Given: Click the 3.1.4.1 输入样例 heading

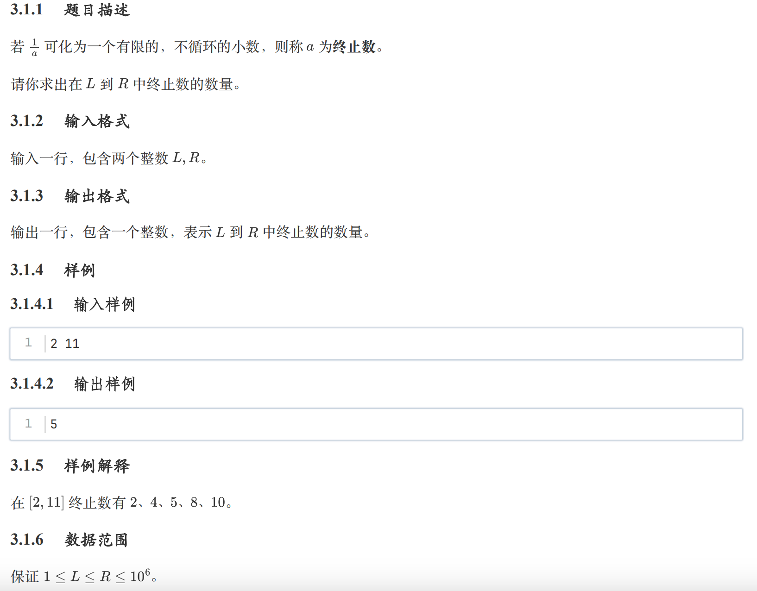Looking at the screenshot, I should (73, 304).
